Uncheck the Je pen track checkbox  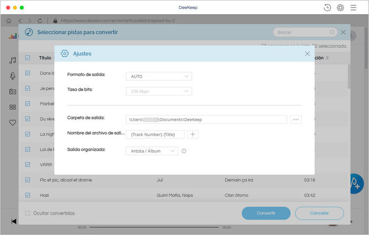(27, 88)
